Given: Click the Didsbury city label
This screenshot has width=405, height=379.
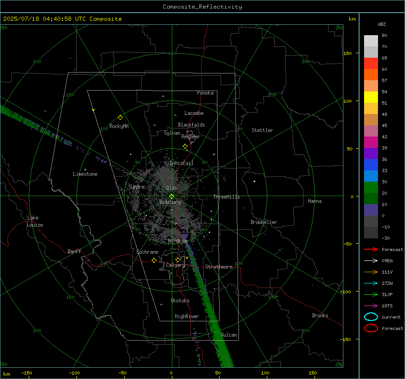Looking at the screenshot, I should coord(170,202).
